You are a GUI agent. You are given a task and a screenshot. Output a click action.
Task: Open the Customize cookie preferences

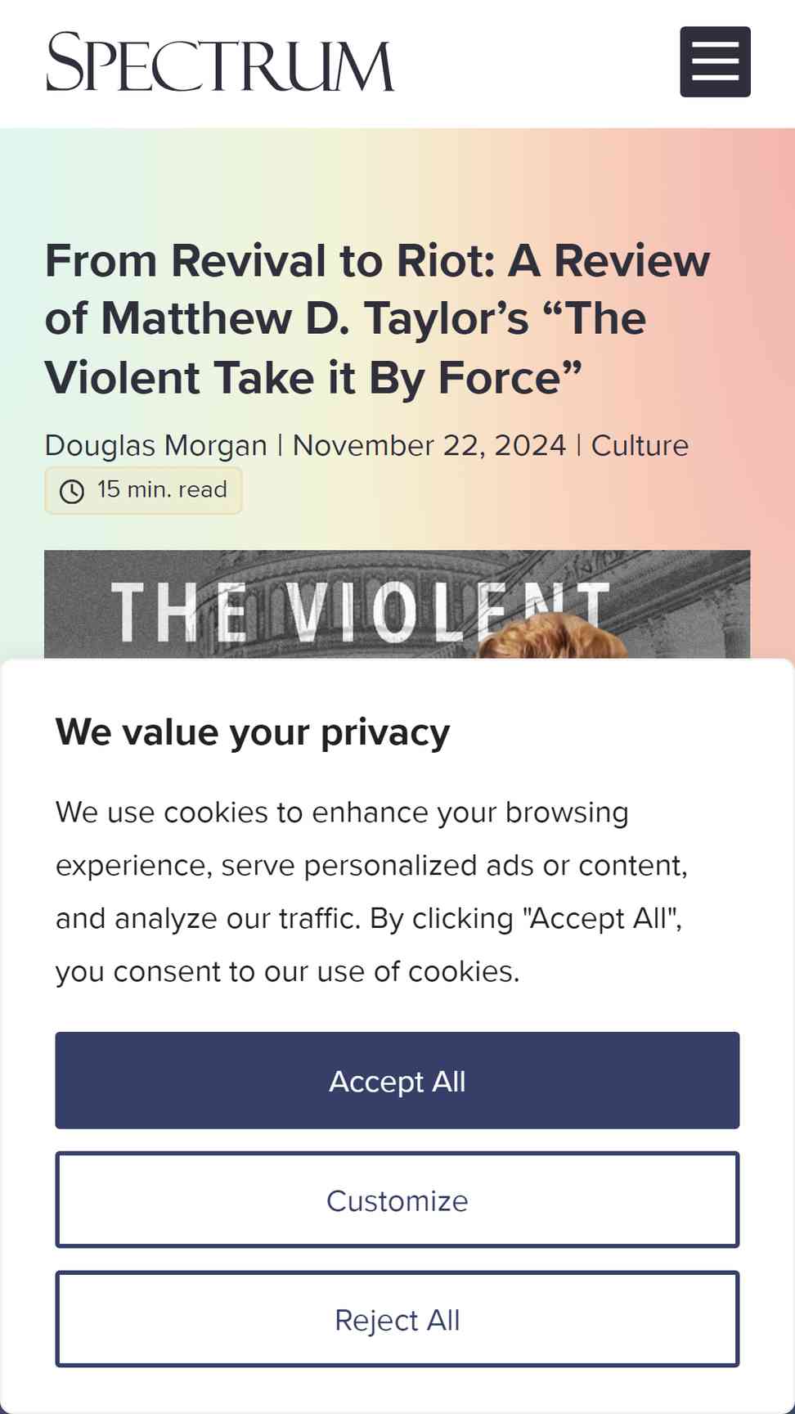(x=397, y=1200)
